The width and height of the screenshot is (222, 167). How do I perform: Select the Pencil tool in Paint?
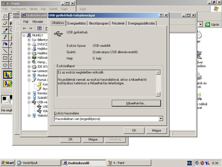[x=5, y=37]
